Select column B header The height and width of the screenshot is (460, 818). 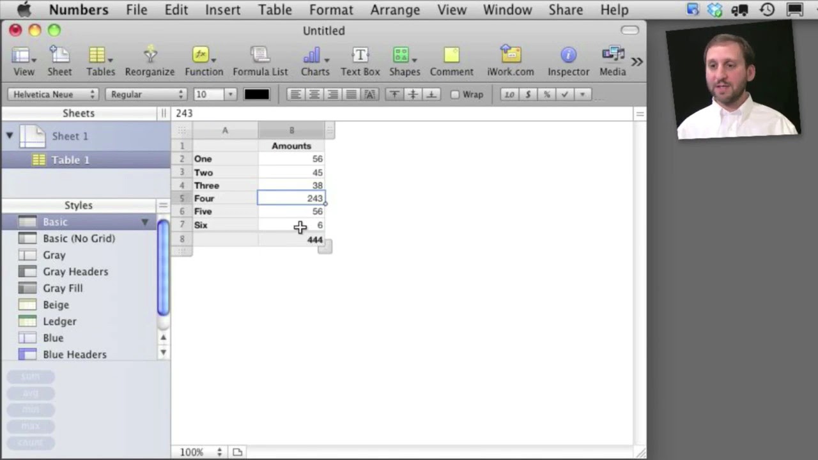click(x=291, y=130)
